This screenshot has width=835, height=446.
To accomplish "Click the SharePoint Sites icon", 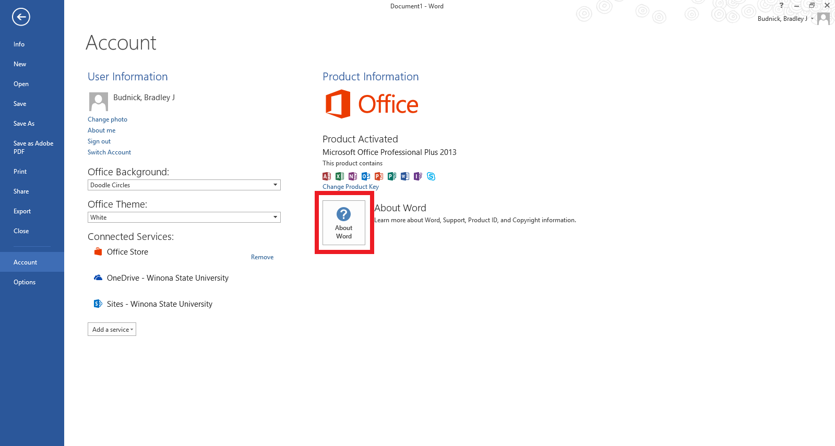I will tap(98, 304).
